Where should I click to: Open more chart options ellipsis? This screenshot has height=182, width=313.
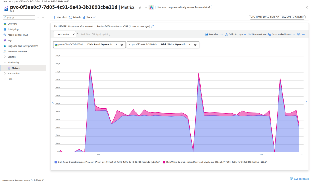point(304,34)
